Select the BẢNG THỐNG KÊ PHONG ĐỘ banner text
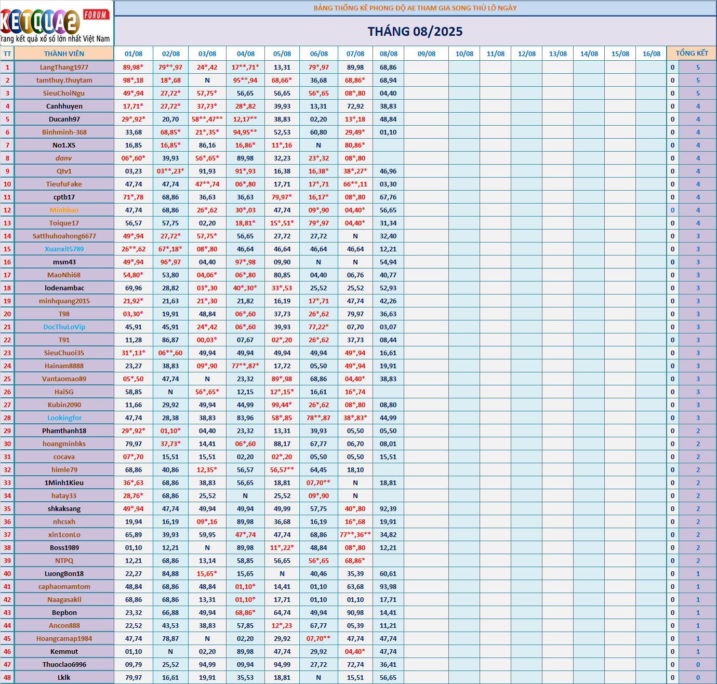 (415, 8)
